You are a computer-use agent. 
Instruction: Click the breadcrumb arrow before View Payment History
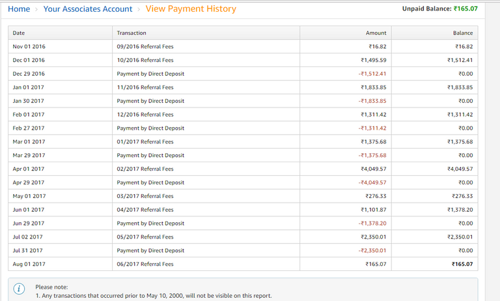(139, 9)
